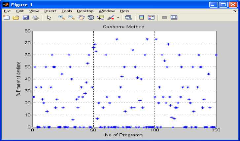Click the y-axis tick label 10
This screenshot has width=240, height=141.
click(27, 115)
